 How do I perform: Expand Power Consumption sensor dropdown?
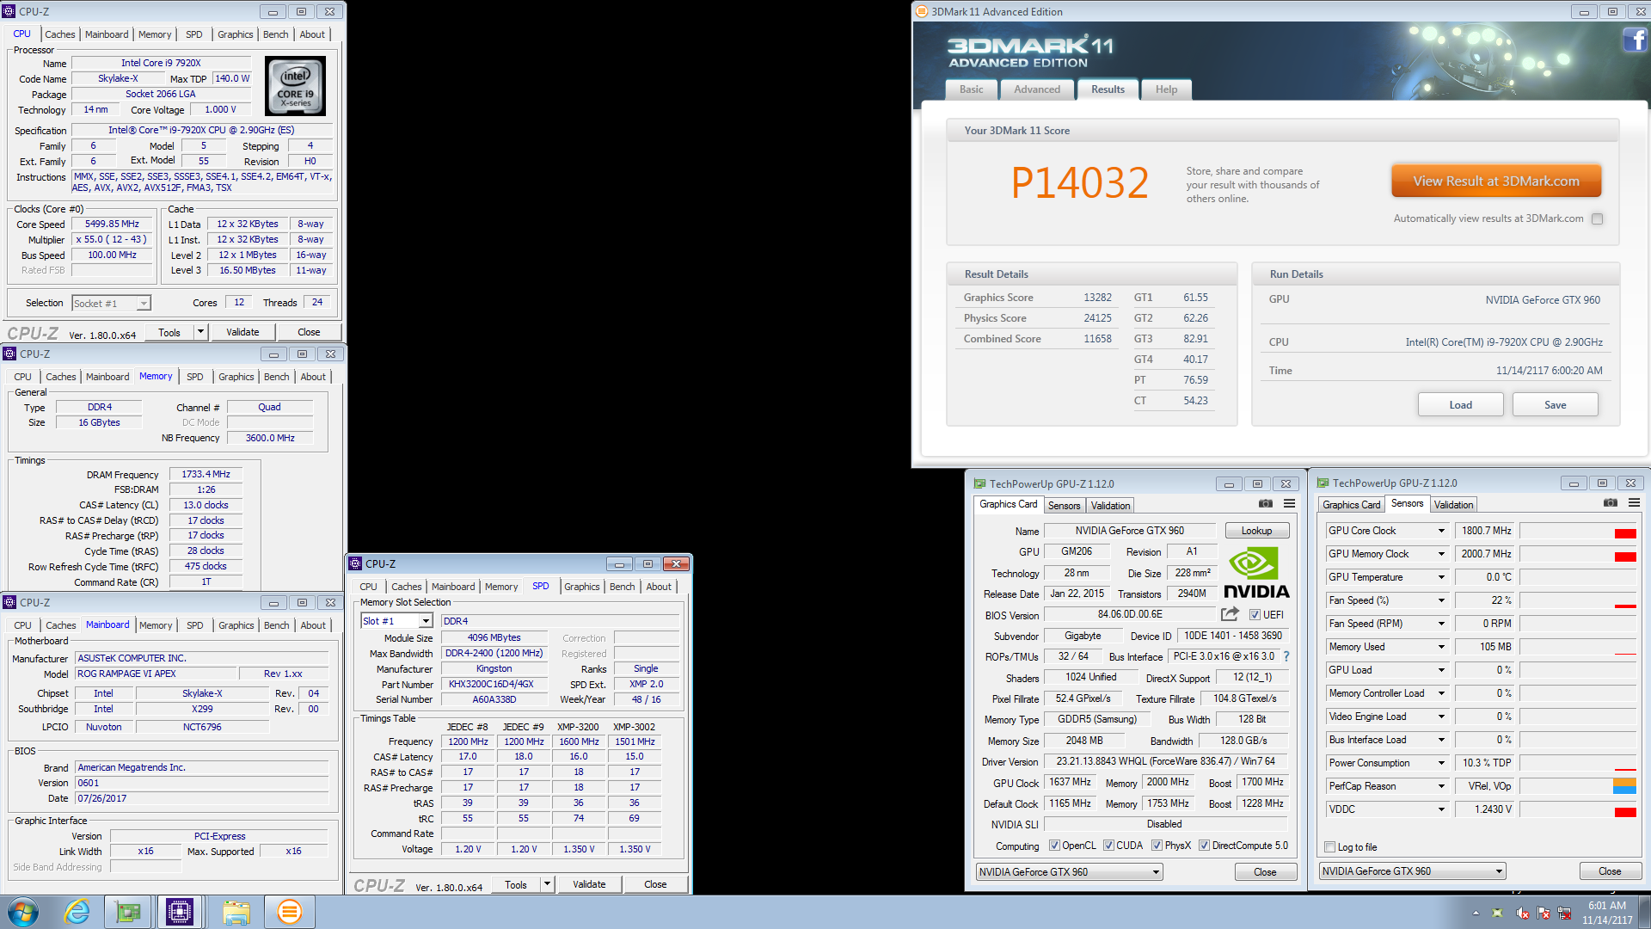(x=1441, y=763)
